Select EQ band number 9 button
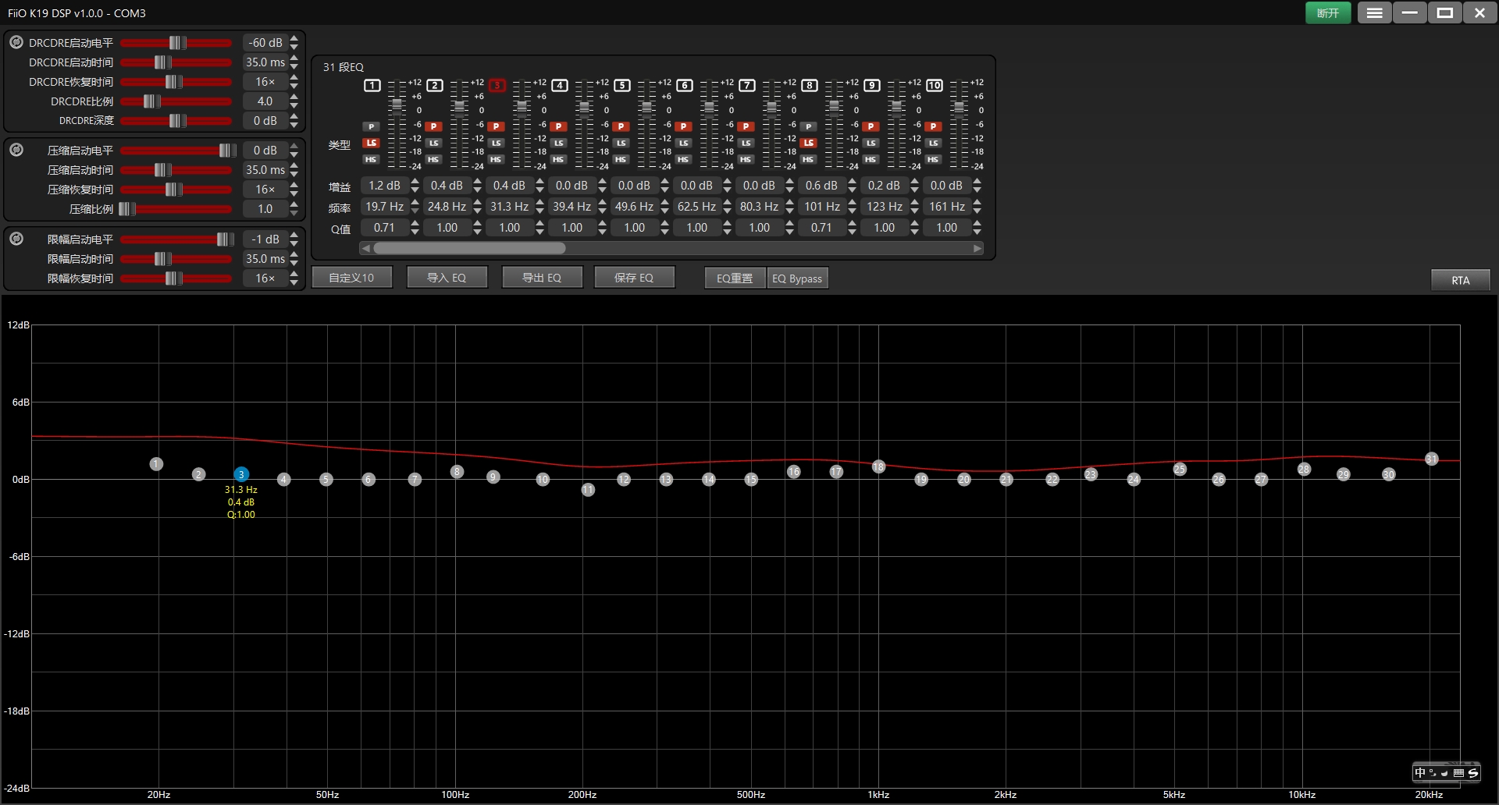Image resolution: width=1499 pixels, height=805 pixels. point(872,85)
